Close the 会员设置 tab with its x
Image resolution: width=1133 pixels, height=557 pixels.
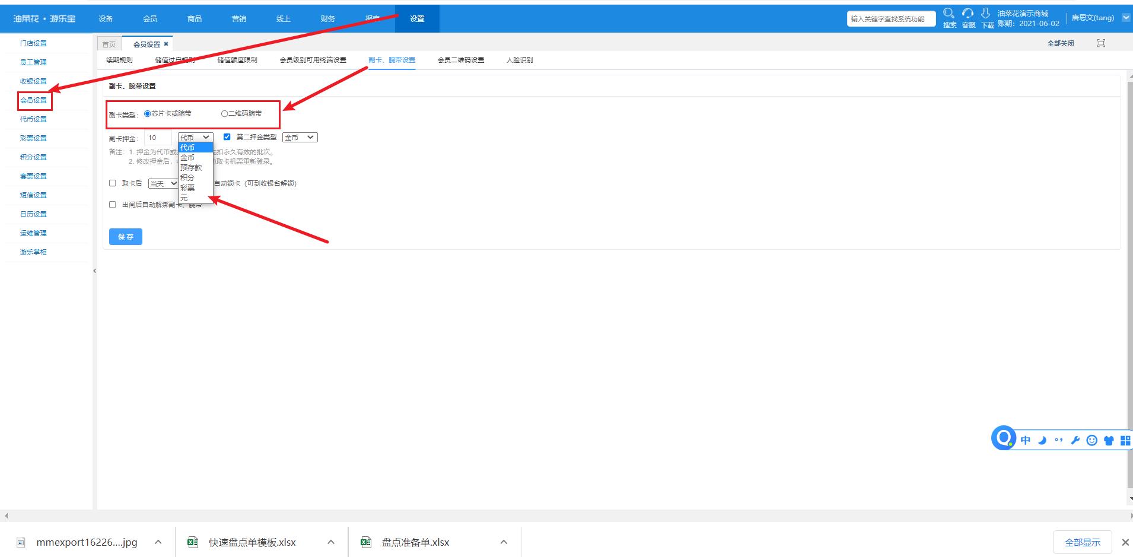pos(166,44)
